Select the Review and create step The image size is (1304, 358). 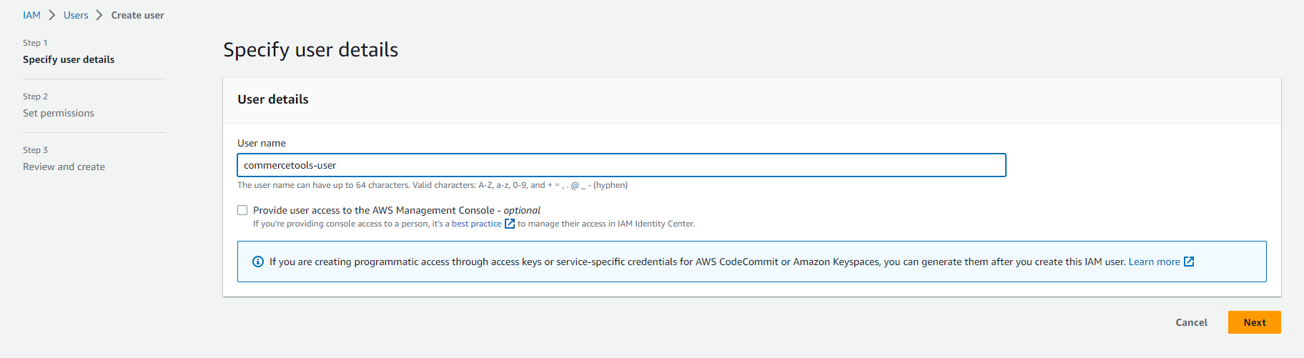coord(64,166)
